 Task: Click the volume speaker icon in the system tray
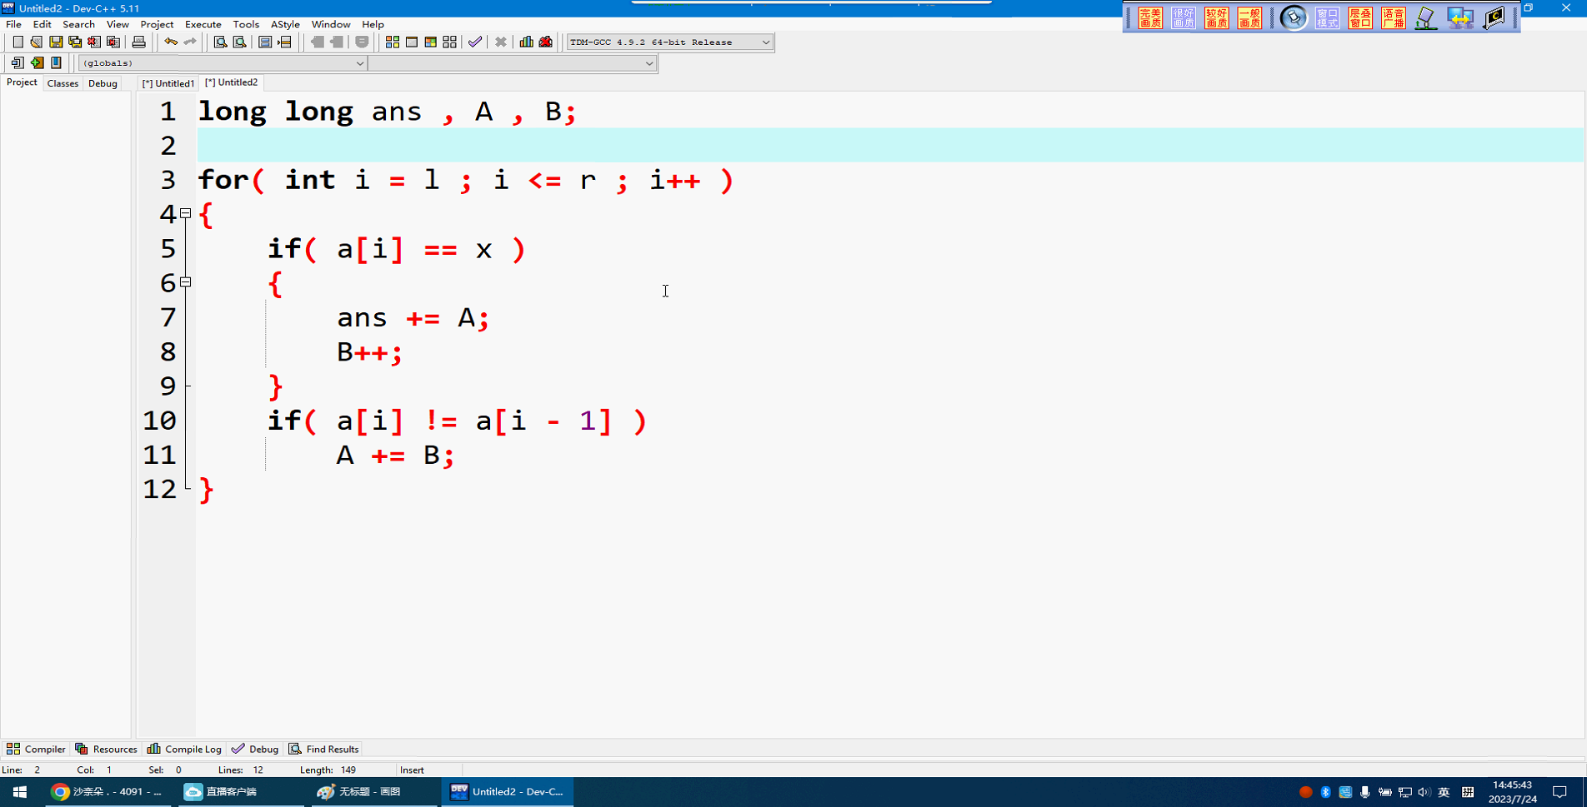coord(1424,792)
